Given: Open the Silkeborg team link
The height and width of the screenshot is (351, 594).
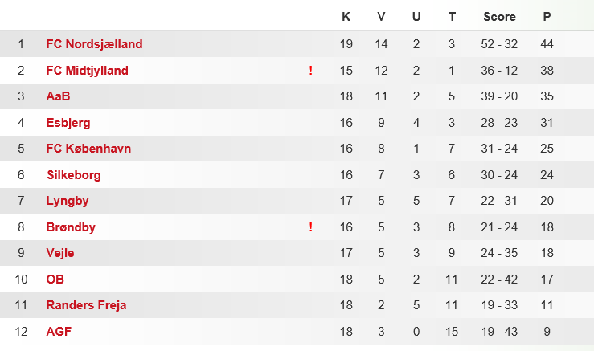Looking at the screenshot, I should (x=74, y=175).
